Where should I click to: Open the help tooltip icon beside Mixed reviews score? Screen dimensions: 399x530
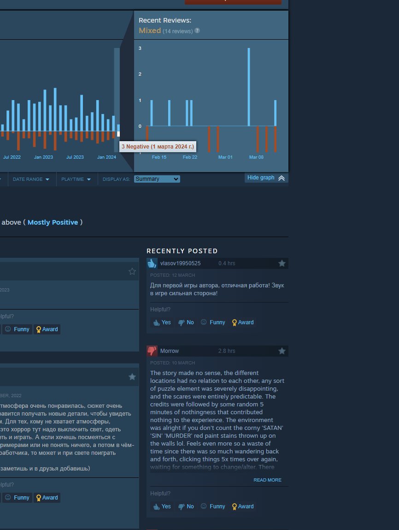(197, 31)
